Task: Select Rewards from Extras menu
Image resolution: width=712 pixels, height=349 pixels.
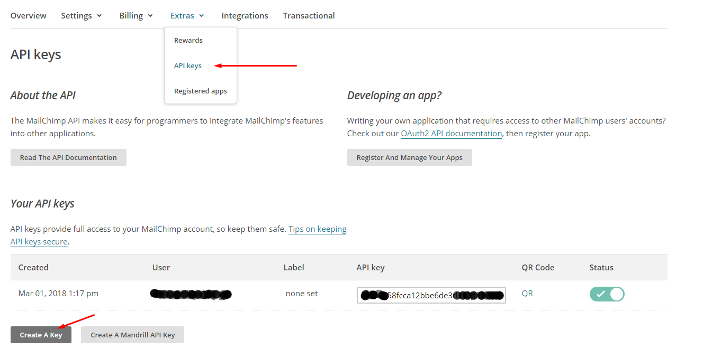Action: click(x=188, y=40)
